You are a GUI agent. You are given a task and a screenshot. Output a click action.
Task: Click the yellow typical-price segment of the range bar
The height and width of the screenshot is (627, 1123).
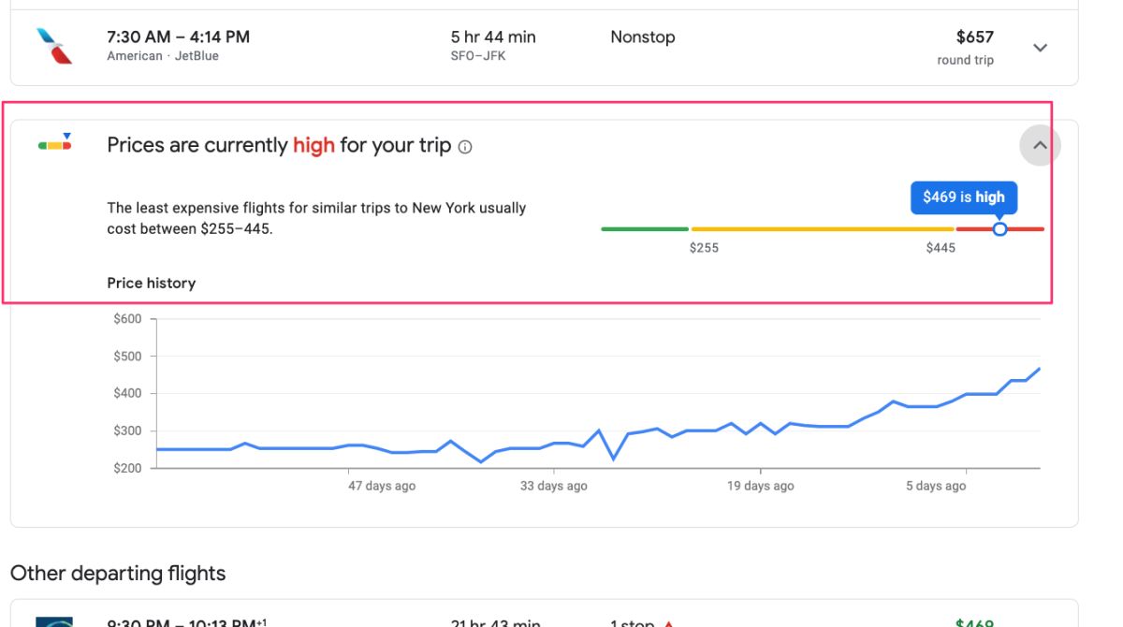coord(822,228)
